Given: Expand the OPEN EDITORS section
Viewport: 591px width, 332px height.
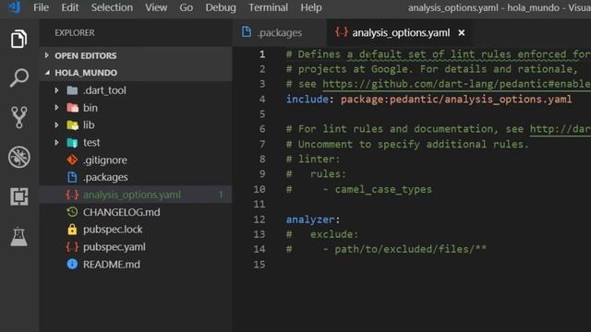Looking at the screenshot, I should point(47,55).
